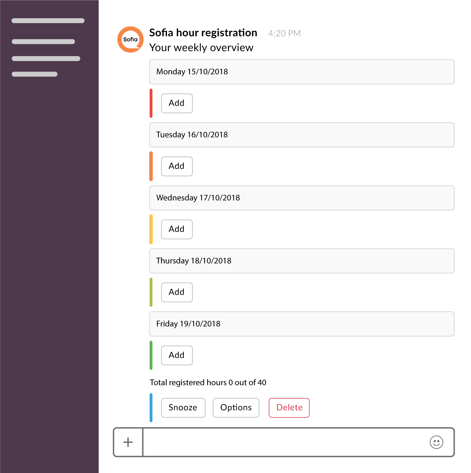This screenshot has width=471, height=473.
Task: Open the emoji picker smiley icon
Action: (x=436, y=442)
